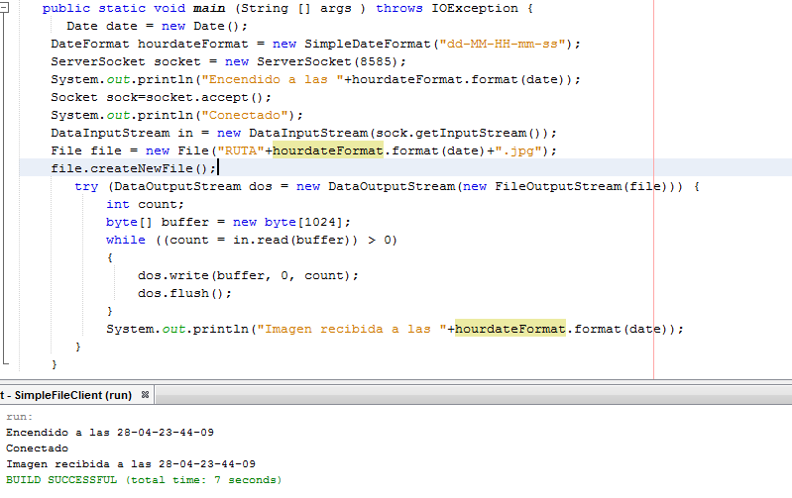792x498 pixels.
Task: Click the int count declaration
Action: tap(145, 204)
